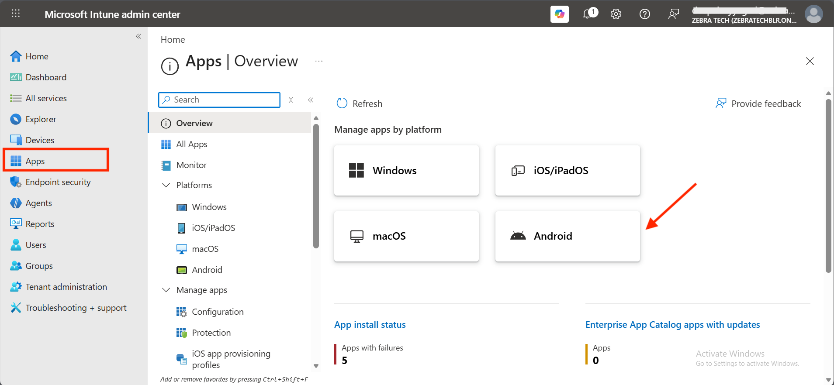
Task: Click the Apps with failures count 5
Action: pos(345,361)
